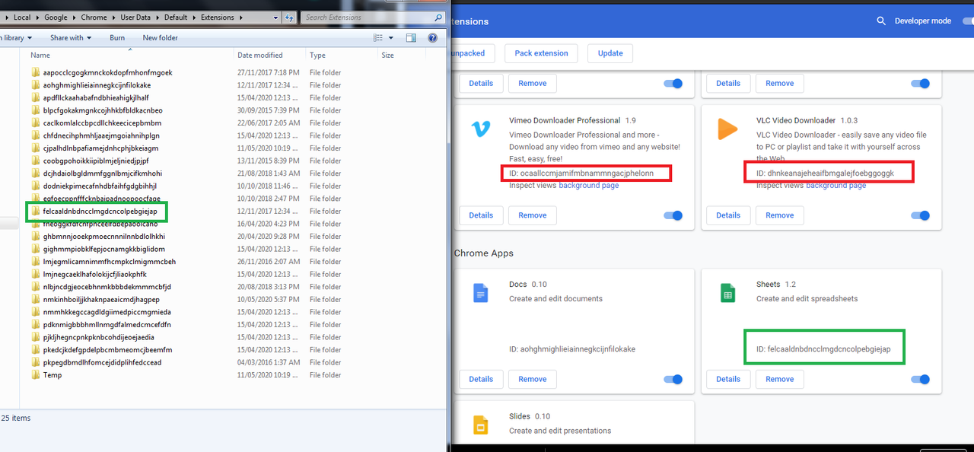The width and height of the screenshot is (974, 452).
Task: Click the Temp folder icon
Action: [x=35, y=375]
